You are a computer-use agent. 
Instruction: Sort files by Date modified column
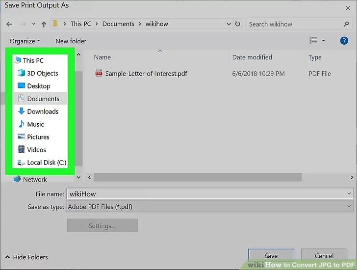[x=253, y=57]
